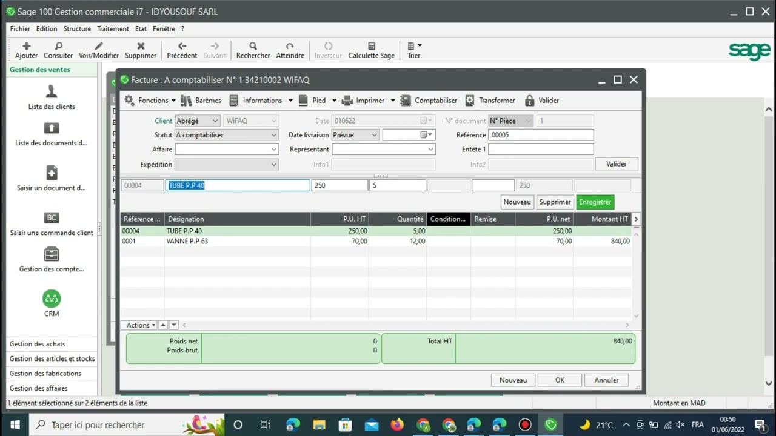Expand the Représentant dropdown
Image resolution: width=776 pixels, height=436 pixels.
431,150
